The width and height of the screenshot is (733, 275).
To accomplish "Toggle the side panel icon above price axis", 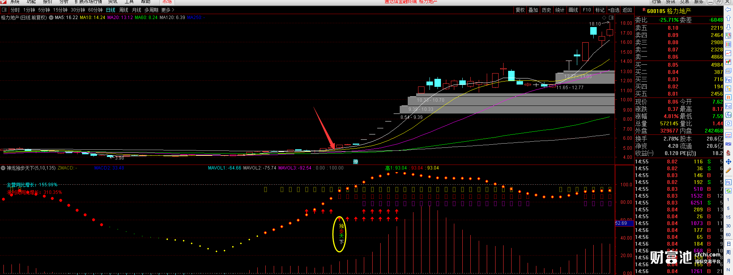I will tap(611, 18).
